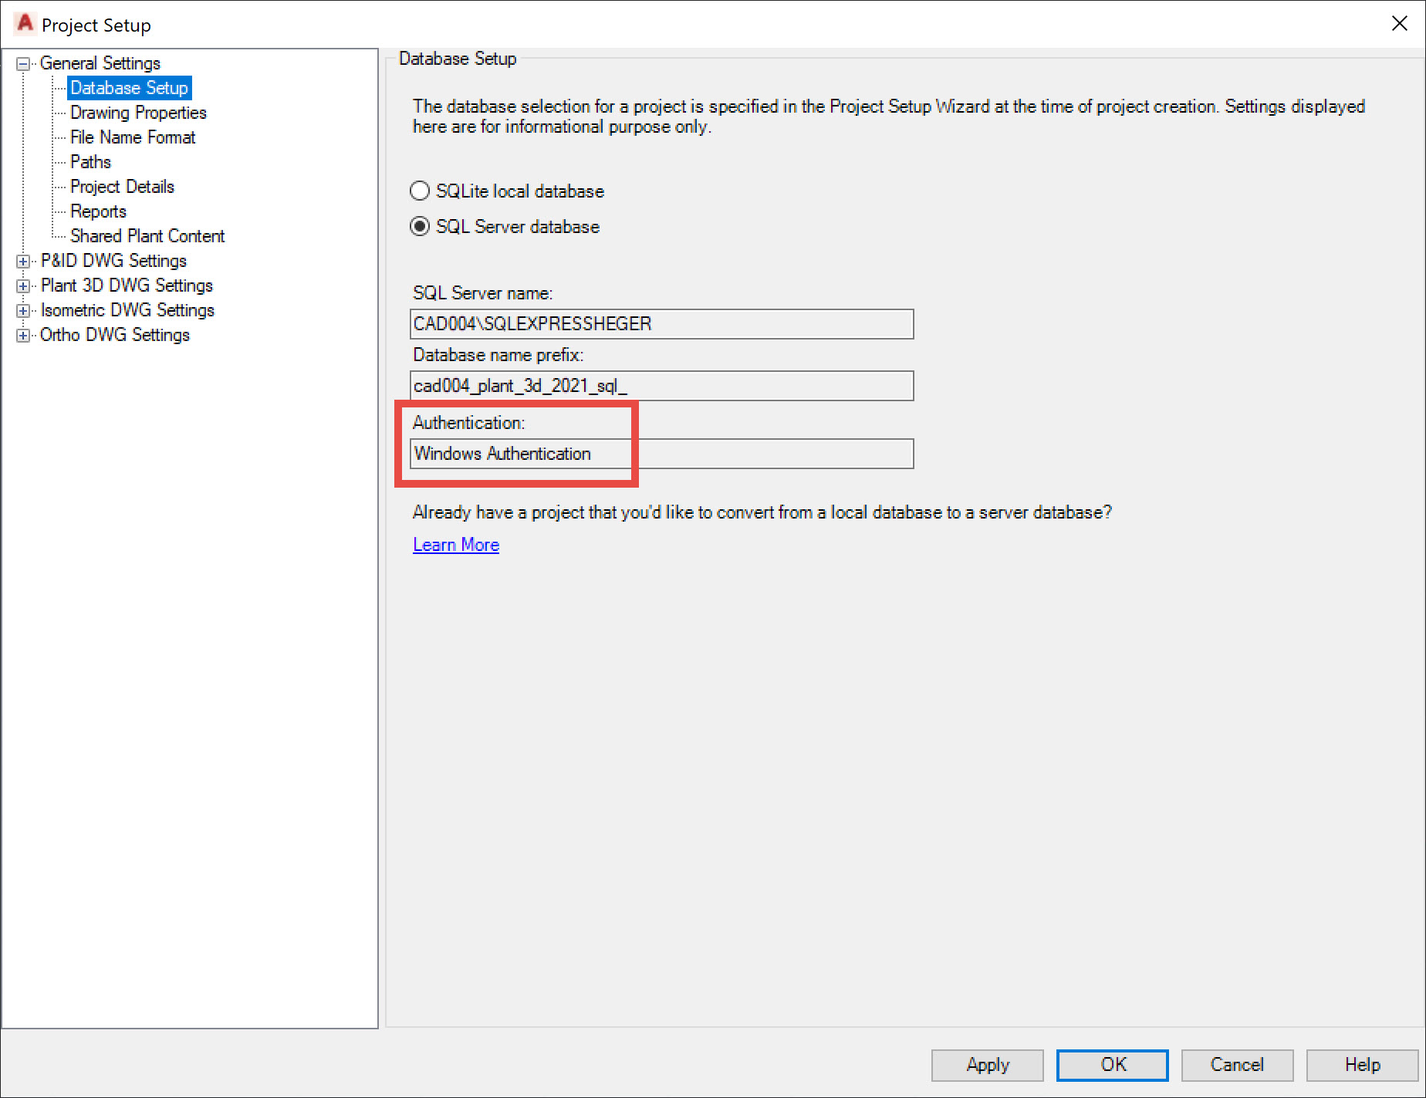Dismiss the dialog using Cancel
The height and width of the screenshot is (1098, 1426).
(1237, 1065)
